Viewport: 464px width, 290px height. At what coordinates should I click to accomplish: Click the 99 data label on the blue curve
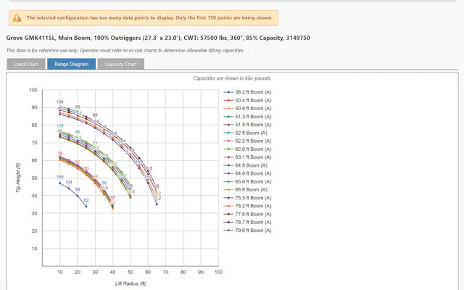78,189
